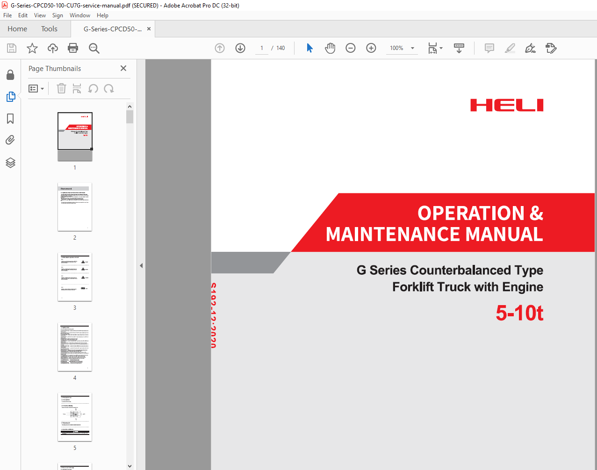Select page 4 thumbnail

coord(75,347)
